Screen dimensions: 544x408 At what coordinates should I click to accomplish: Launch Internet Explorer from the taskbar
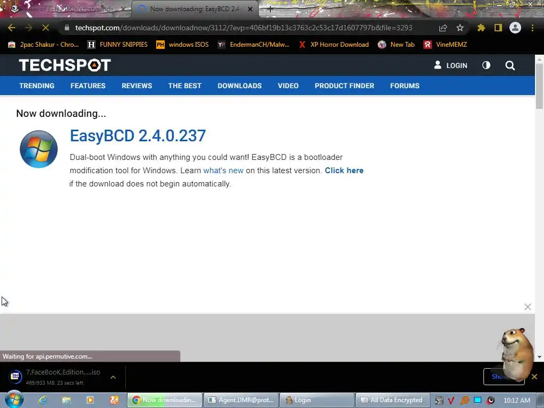pyautogui.click(x=42, y=400)
